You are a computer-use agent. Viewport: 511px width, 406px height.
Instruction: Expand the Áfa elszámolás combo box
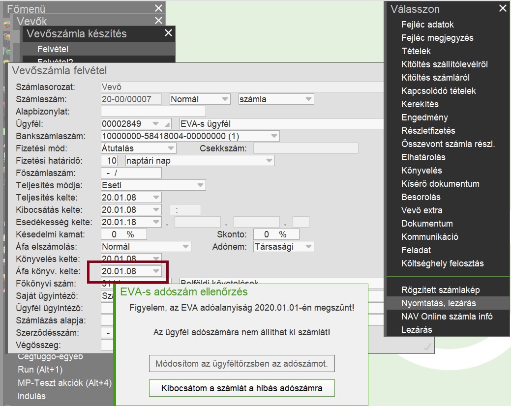(185, 247)
